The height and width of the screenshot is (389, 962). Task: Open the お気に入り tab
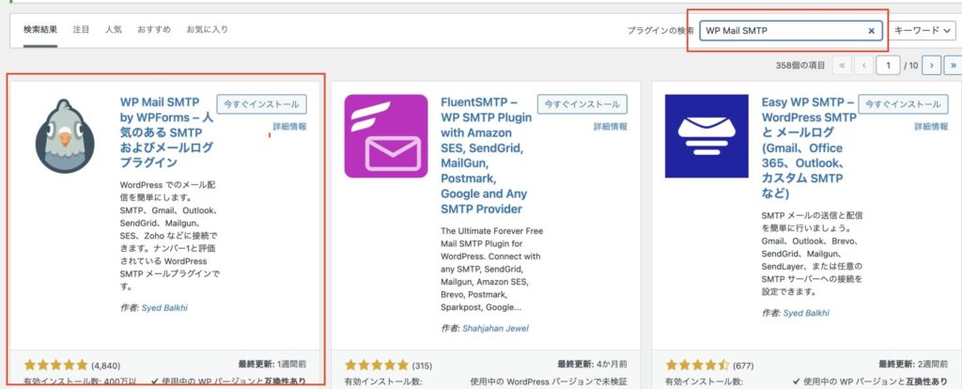(x=208, y=29)
